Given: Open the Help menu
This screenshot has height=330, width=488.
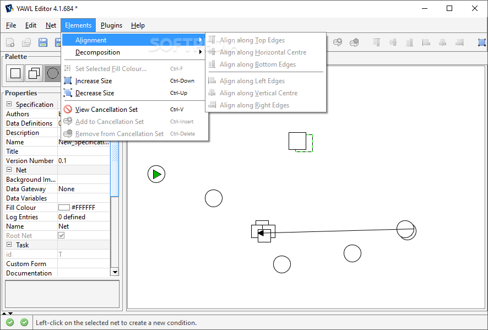Looking at the screenshot, I should click(138, 25).
